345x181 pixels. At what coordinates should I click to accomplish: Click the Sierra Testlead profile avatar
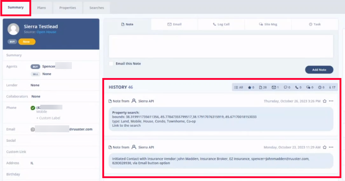pyautogui.click(x=13, y=29)
